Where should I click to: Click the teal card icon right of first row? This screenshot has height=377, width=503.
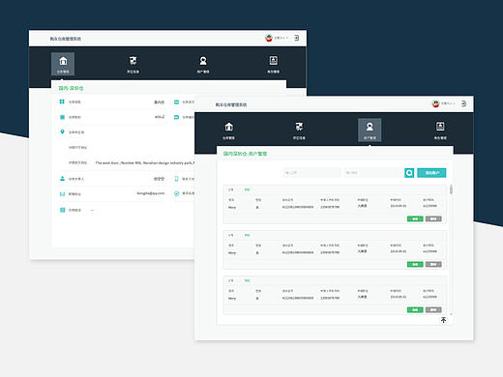click(176, 102)
